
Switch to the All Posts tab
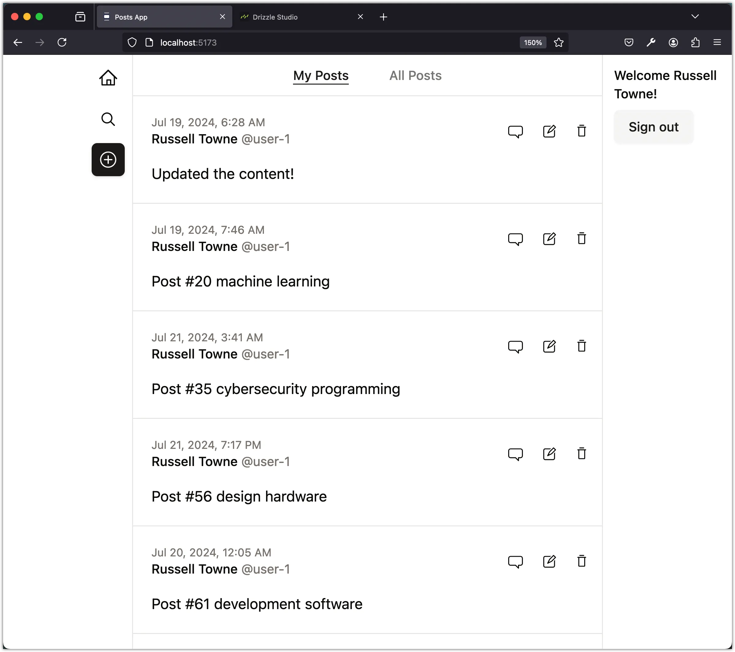[415, 75]
